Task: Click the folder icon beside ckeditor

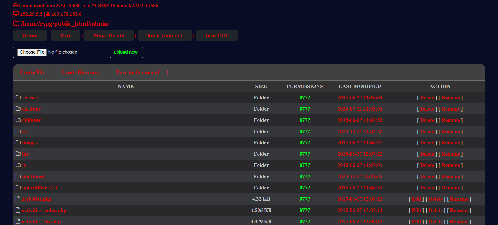Action: click(x=18, y=109)
